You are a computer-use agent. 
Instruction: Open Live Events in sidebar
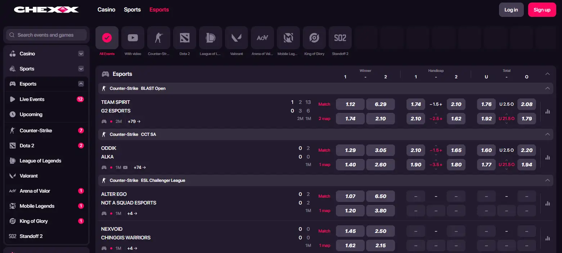pos(46,99)
